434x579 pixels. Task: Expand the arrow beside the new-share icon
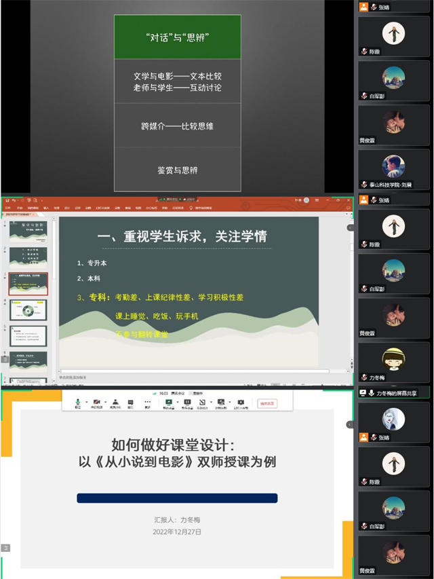(x=178, y=402)
